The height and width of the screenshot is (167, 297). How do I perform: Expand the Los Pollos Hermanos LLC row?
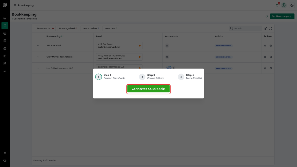point(38,68)
